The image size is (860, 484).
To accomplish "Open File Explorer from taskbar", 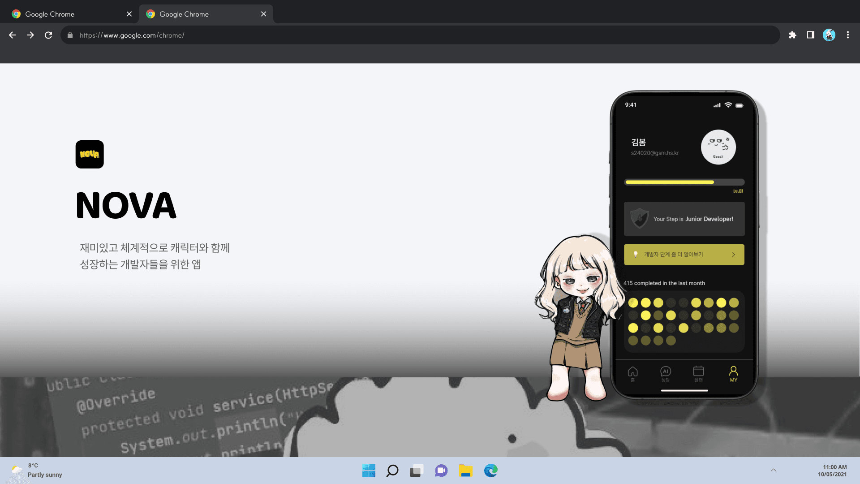I will click(x=466, y=471).
